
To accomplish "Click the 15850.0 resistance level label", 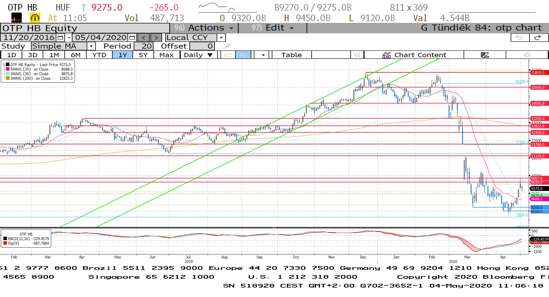I will 539,73.
